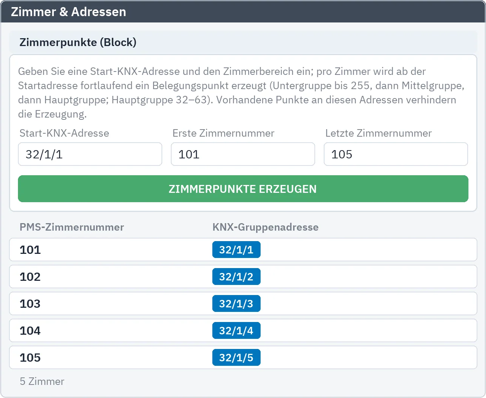This screenshot has width=486, height=398.
Task: Select room row 101
Action: tap(243, 250)
